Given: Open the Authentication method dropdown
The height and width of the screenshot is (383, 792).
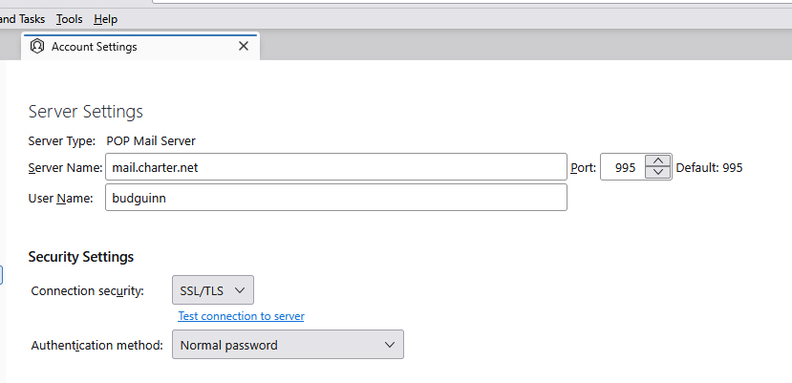Looking at the screenshot, I should pos(288,345).
